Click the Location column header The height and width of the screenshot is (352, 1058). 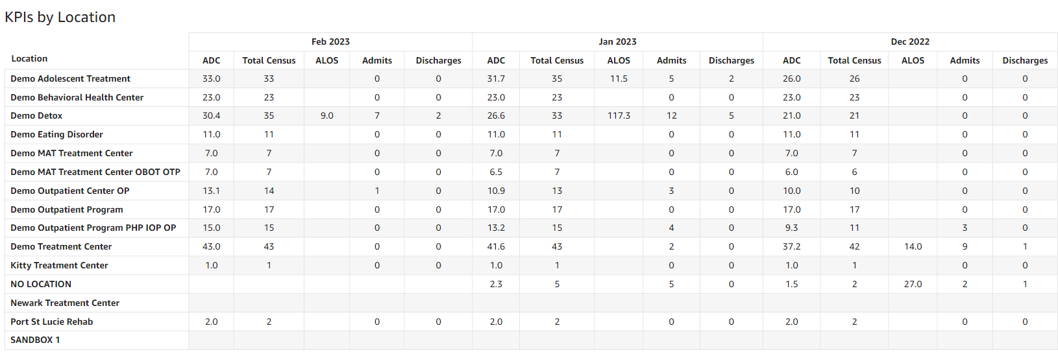(x=29, y=58)
